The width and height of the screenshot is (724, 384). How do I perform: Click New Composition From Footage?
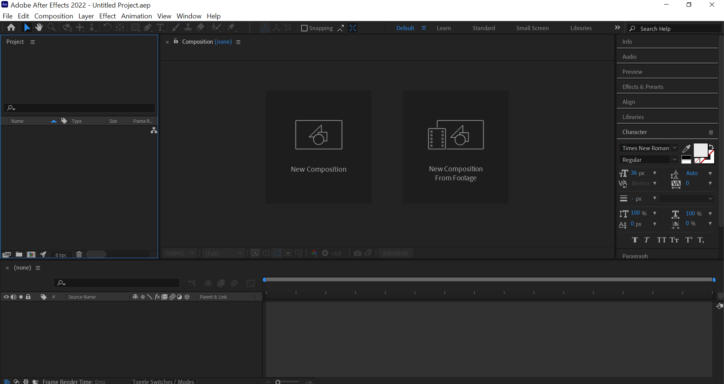[455, 147]
